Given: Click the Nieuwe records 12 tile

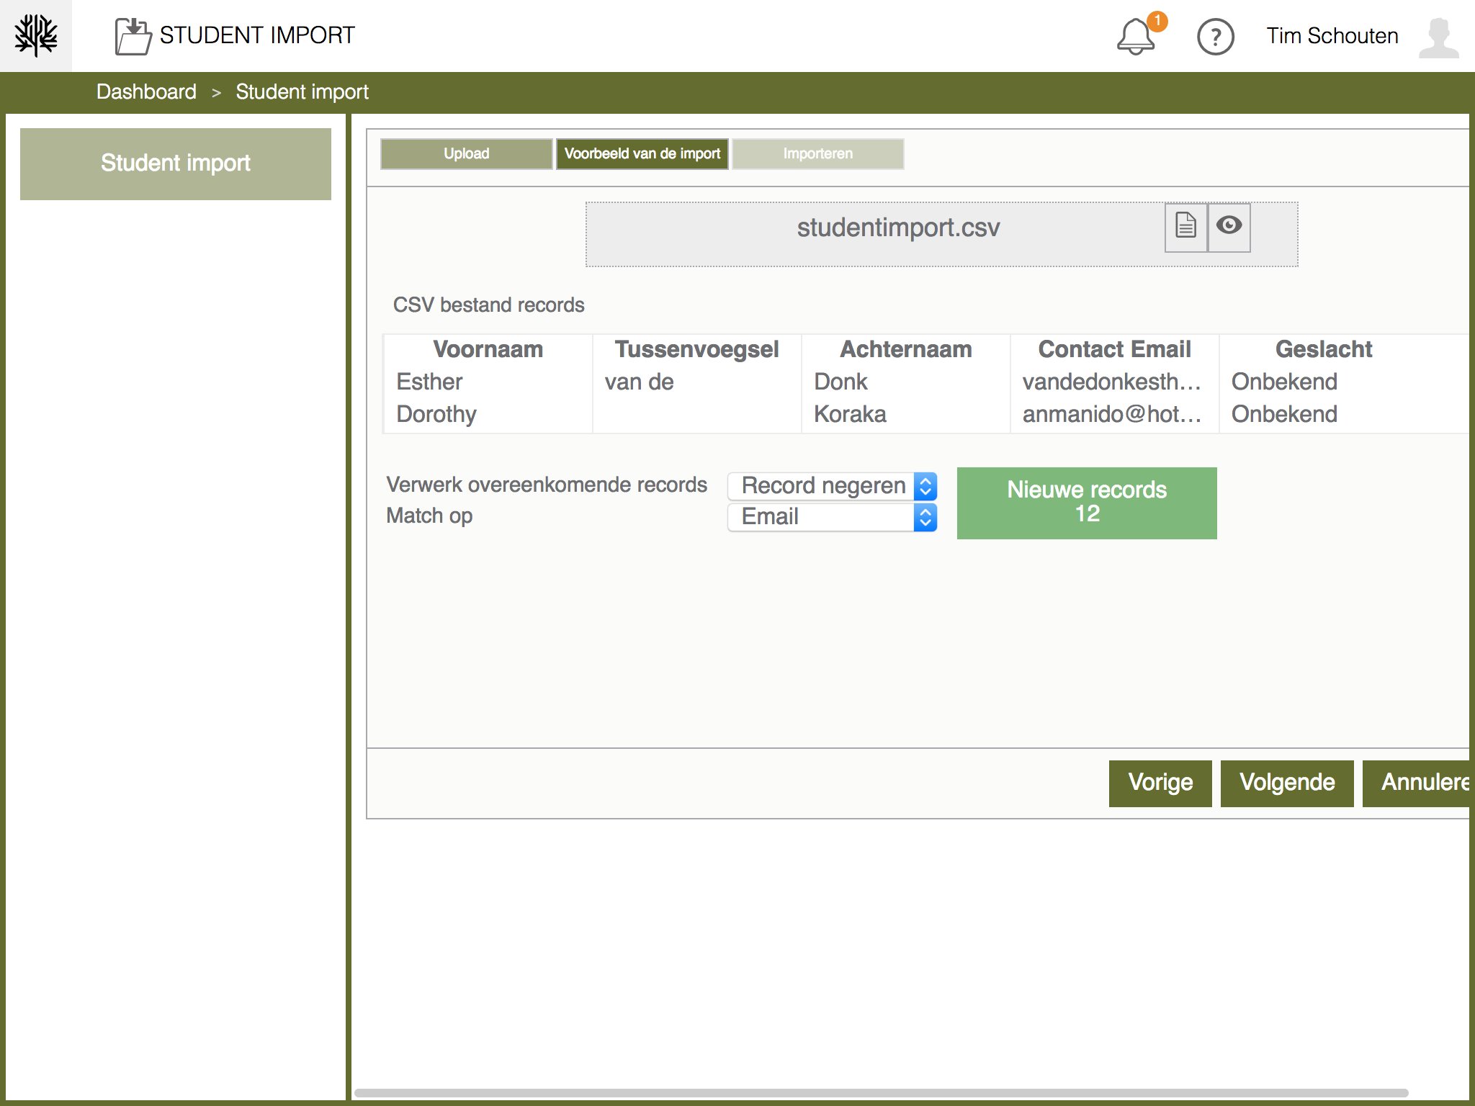Looking at the screenshot, I should pyautogui.click(x=1086, y=503).
